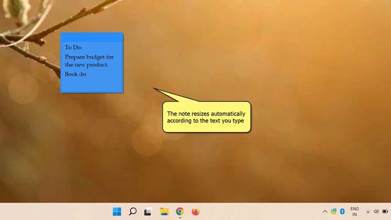Click the Bluetooth tray icon
This screenshot has width=391, height=220.
pos(342,211)
